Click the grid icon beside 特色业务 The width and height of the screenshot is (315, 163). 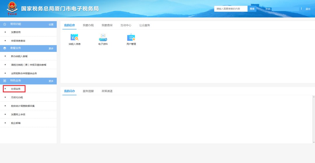5,81
